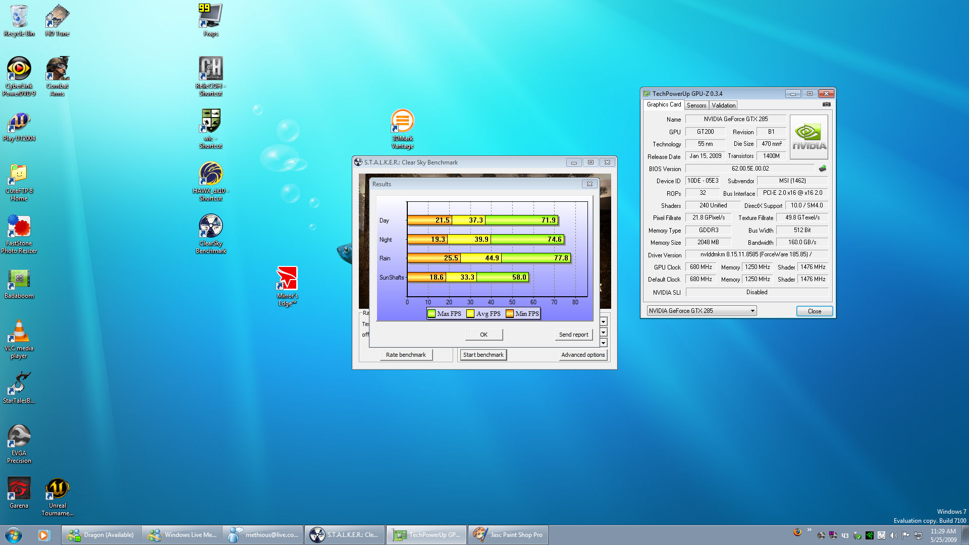Expand the middle benchmark dropdown arrow
Viewport: 969px width, 545px height.
(x=603, y=332)
